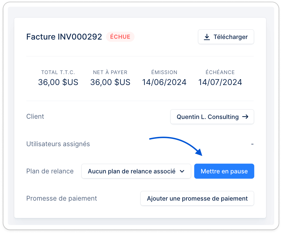Open the Quentin L. Consulting client page
This screenshot has height=234, width=282.
[212, 117]
